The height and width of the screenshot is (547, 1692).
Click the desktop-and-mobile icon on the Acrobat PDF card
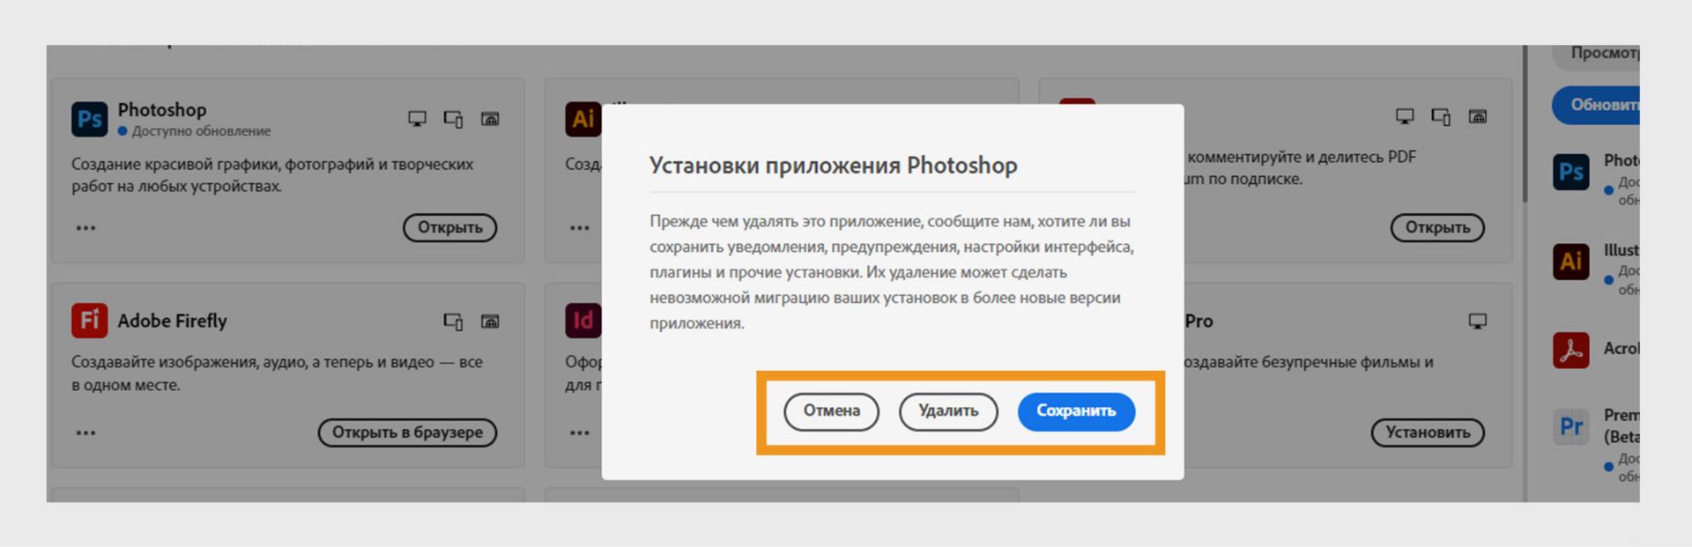coord(1441,116)
